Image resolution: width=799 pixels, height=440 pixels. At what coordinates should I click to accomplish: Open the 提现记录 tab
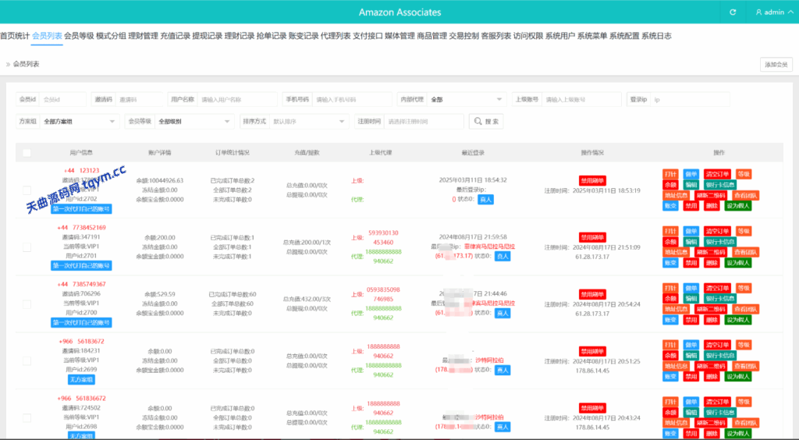(x=208, y=36)
